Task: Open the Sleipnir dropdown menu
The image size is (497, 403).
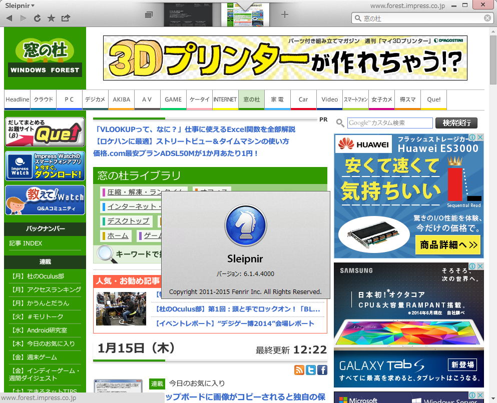Action: [20, 5]
